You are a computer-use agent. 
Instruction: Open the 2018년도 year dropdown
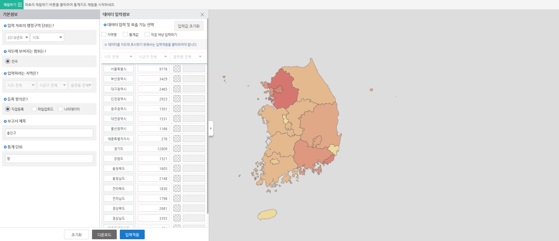pyautogui.click(x=17, y=38)
